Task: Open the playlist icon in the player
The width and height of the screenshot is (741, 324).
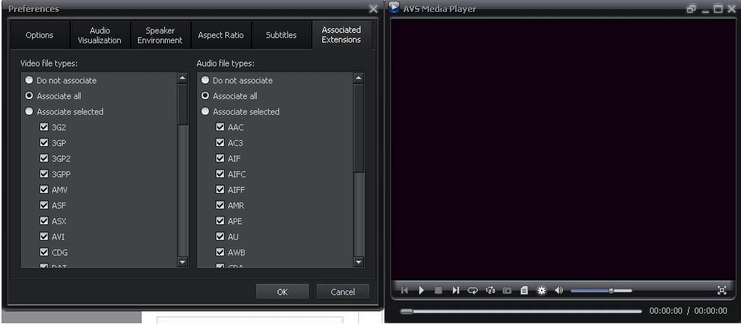Action: click(x=524, y=290)
